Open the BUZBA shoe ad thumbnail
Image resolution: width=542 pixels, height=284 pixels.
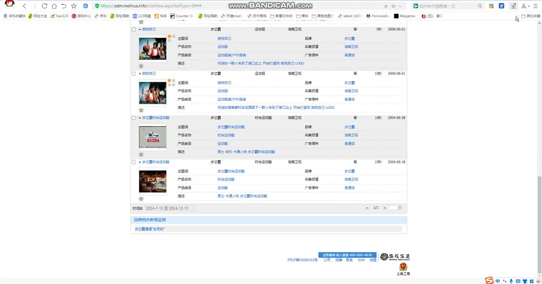[152, 137]
